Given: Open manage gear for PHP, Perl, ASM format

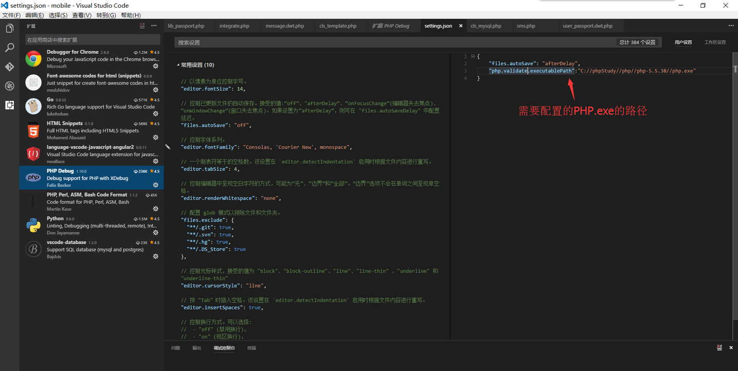Looking at the screenshot, I should (156, 209).
